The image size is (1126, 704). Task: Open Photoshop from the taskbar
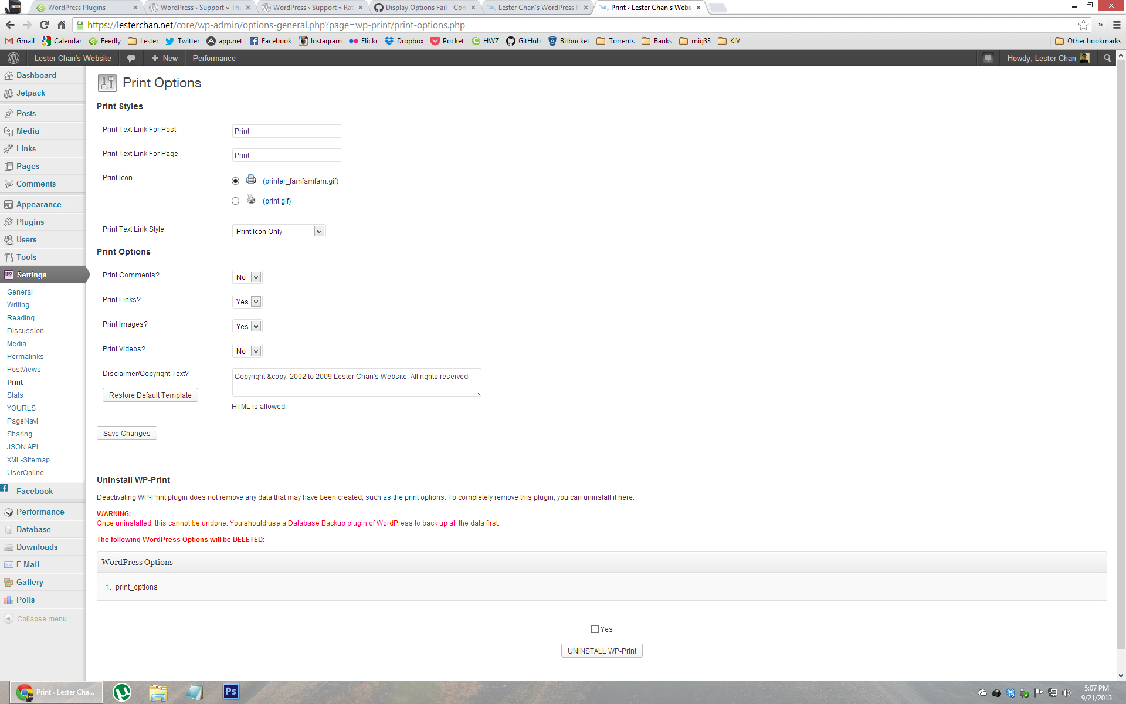(x=230, y=692)
